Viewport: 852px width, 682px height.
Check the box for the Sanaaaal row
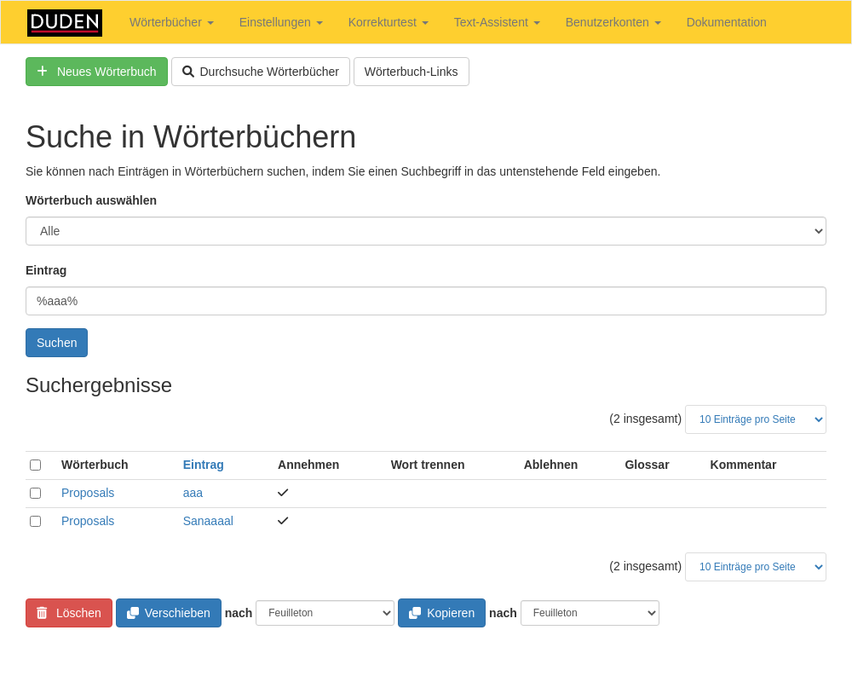click(35, 521)
